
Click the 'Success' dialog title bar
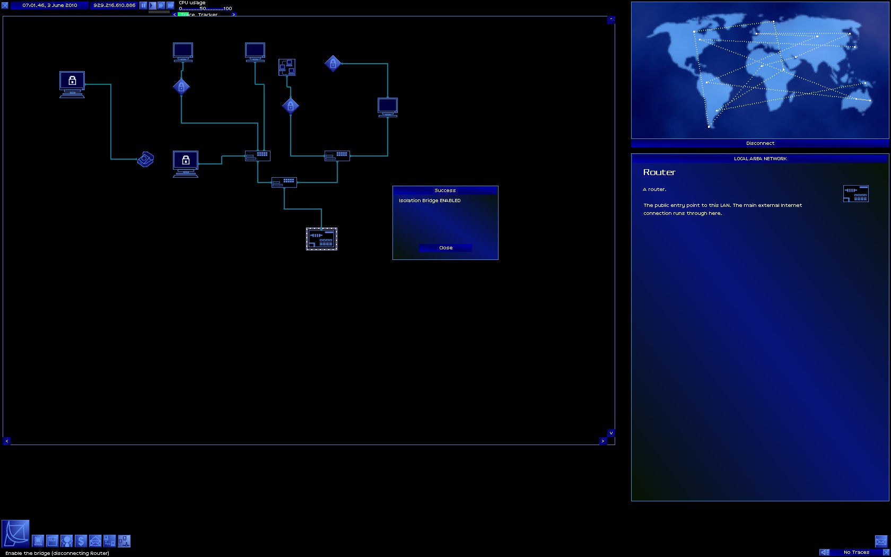pyautogui.click(x=445, y=190)
